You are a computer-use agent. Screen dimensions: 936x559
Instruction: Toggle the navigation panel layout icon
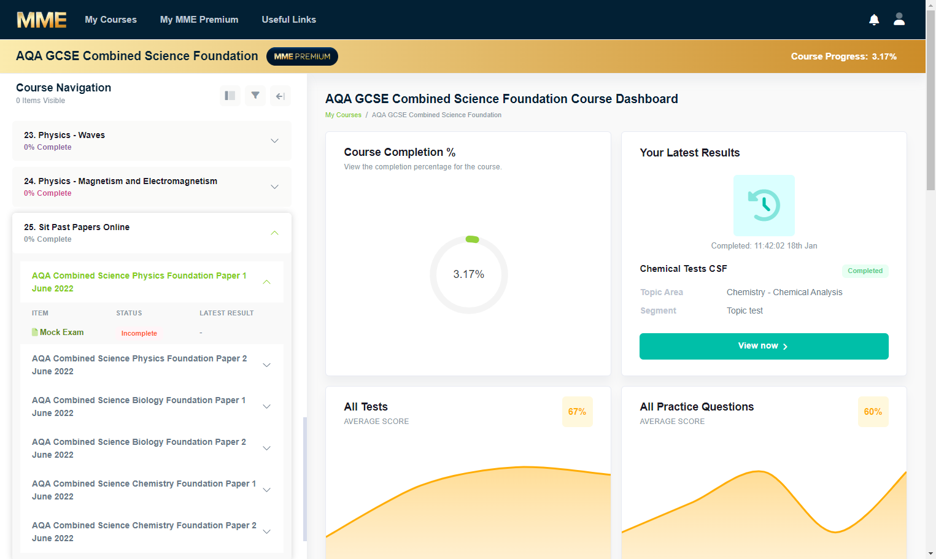click(x=230, y=96)
